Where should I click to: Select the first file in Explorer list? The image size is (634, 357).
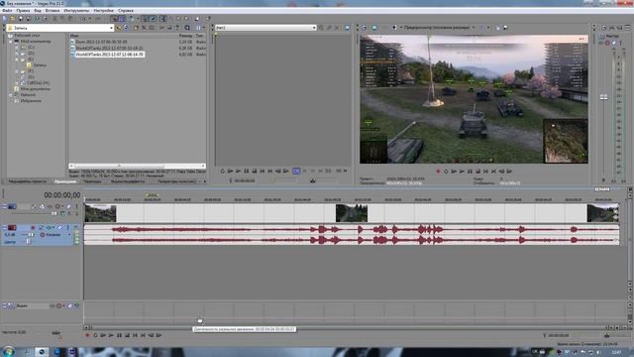pos(101,42)
